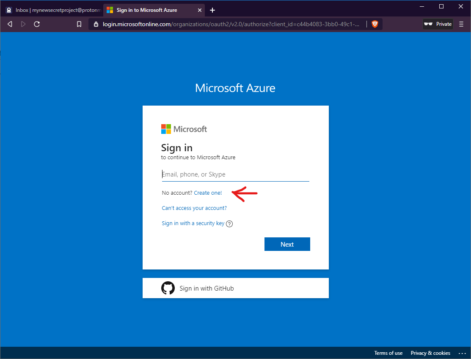Open the browser hamburger menu
471x359 pixels.
(x=461, y=24)
